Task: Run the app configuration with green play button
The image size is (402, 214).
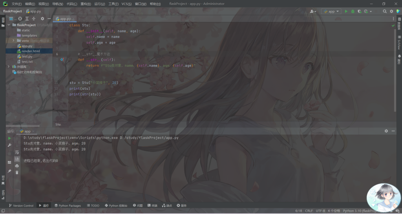Action: [x=346, y=11]
